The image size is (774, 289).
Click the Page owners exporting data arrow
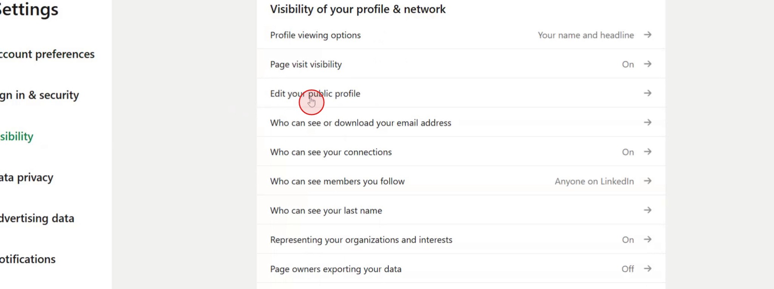pyautogui.click(x=648, y=269)
